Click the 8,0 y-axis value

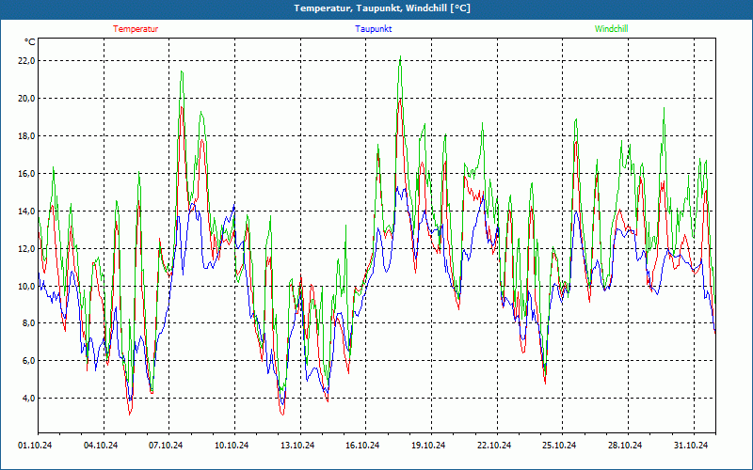tap(28, 323)
